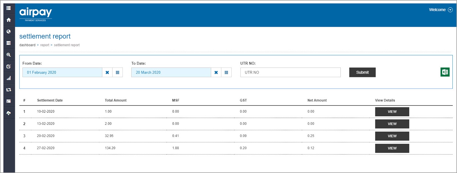View details for 10-02-2020 settlement
The width and height of the screenshot is (457, 173).
(392, 112)
